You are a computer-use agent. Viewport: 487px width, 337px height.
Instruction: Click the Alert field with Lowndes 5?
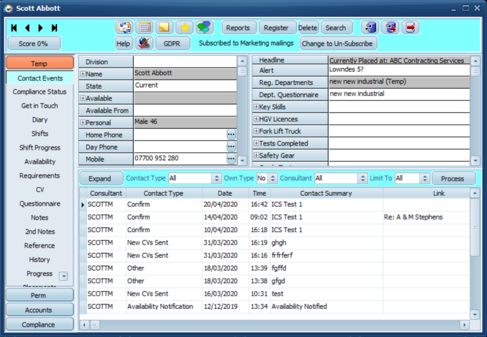coord(399,70)
